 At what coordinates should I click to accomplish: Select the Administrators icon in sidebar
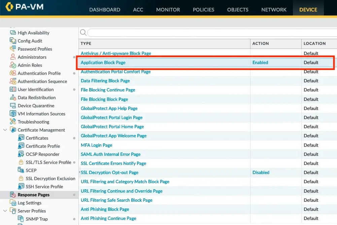(13, 57)
